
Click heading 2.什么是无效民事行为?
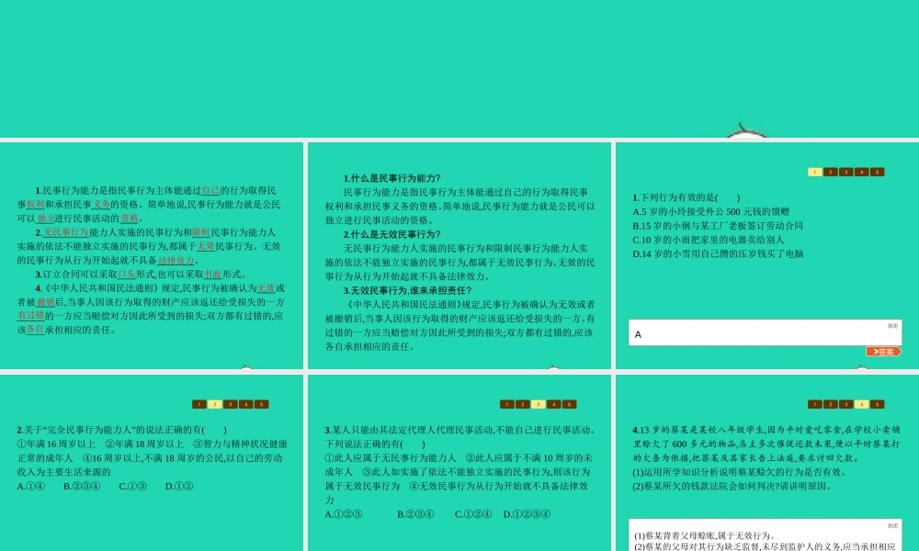click(x=392, y=235)
